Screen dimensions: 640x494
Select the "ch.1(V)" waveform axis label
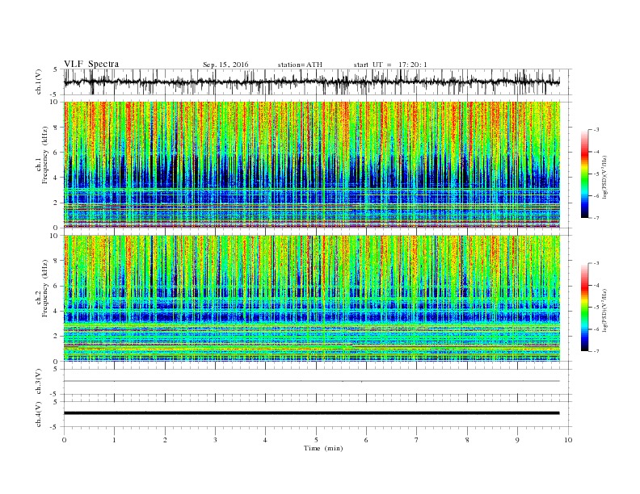39,82
